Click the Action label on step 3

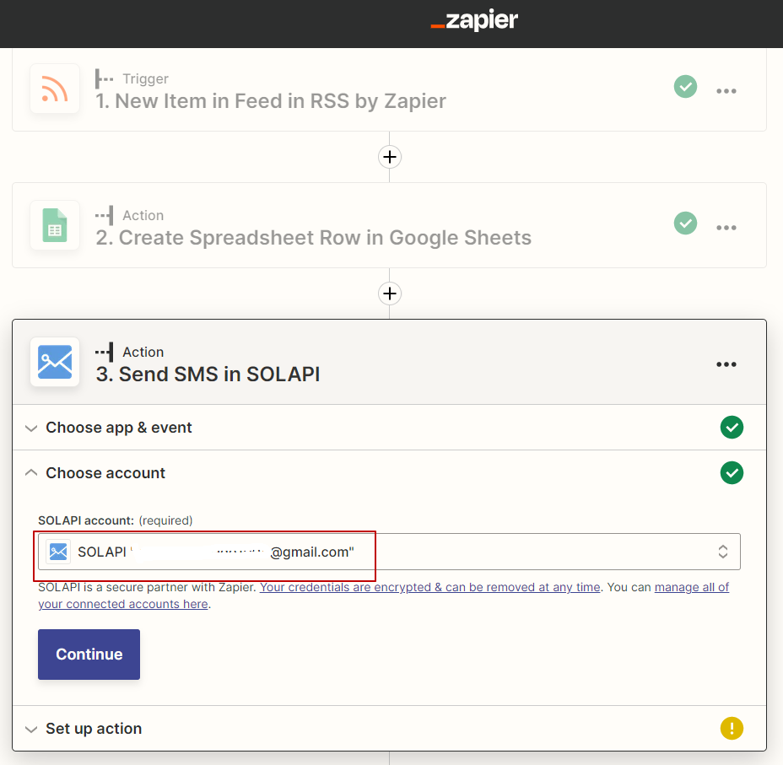click(143, 353)
